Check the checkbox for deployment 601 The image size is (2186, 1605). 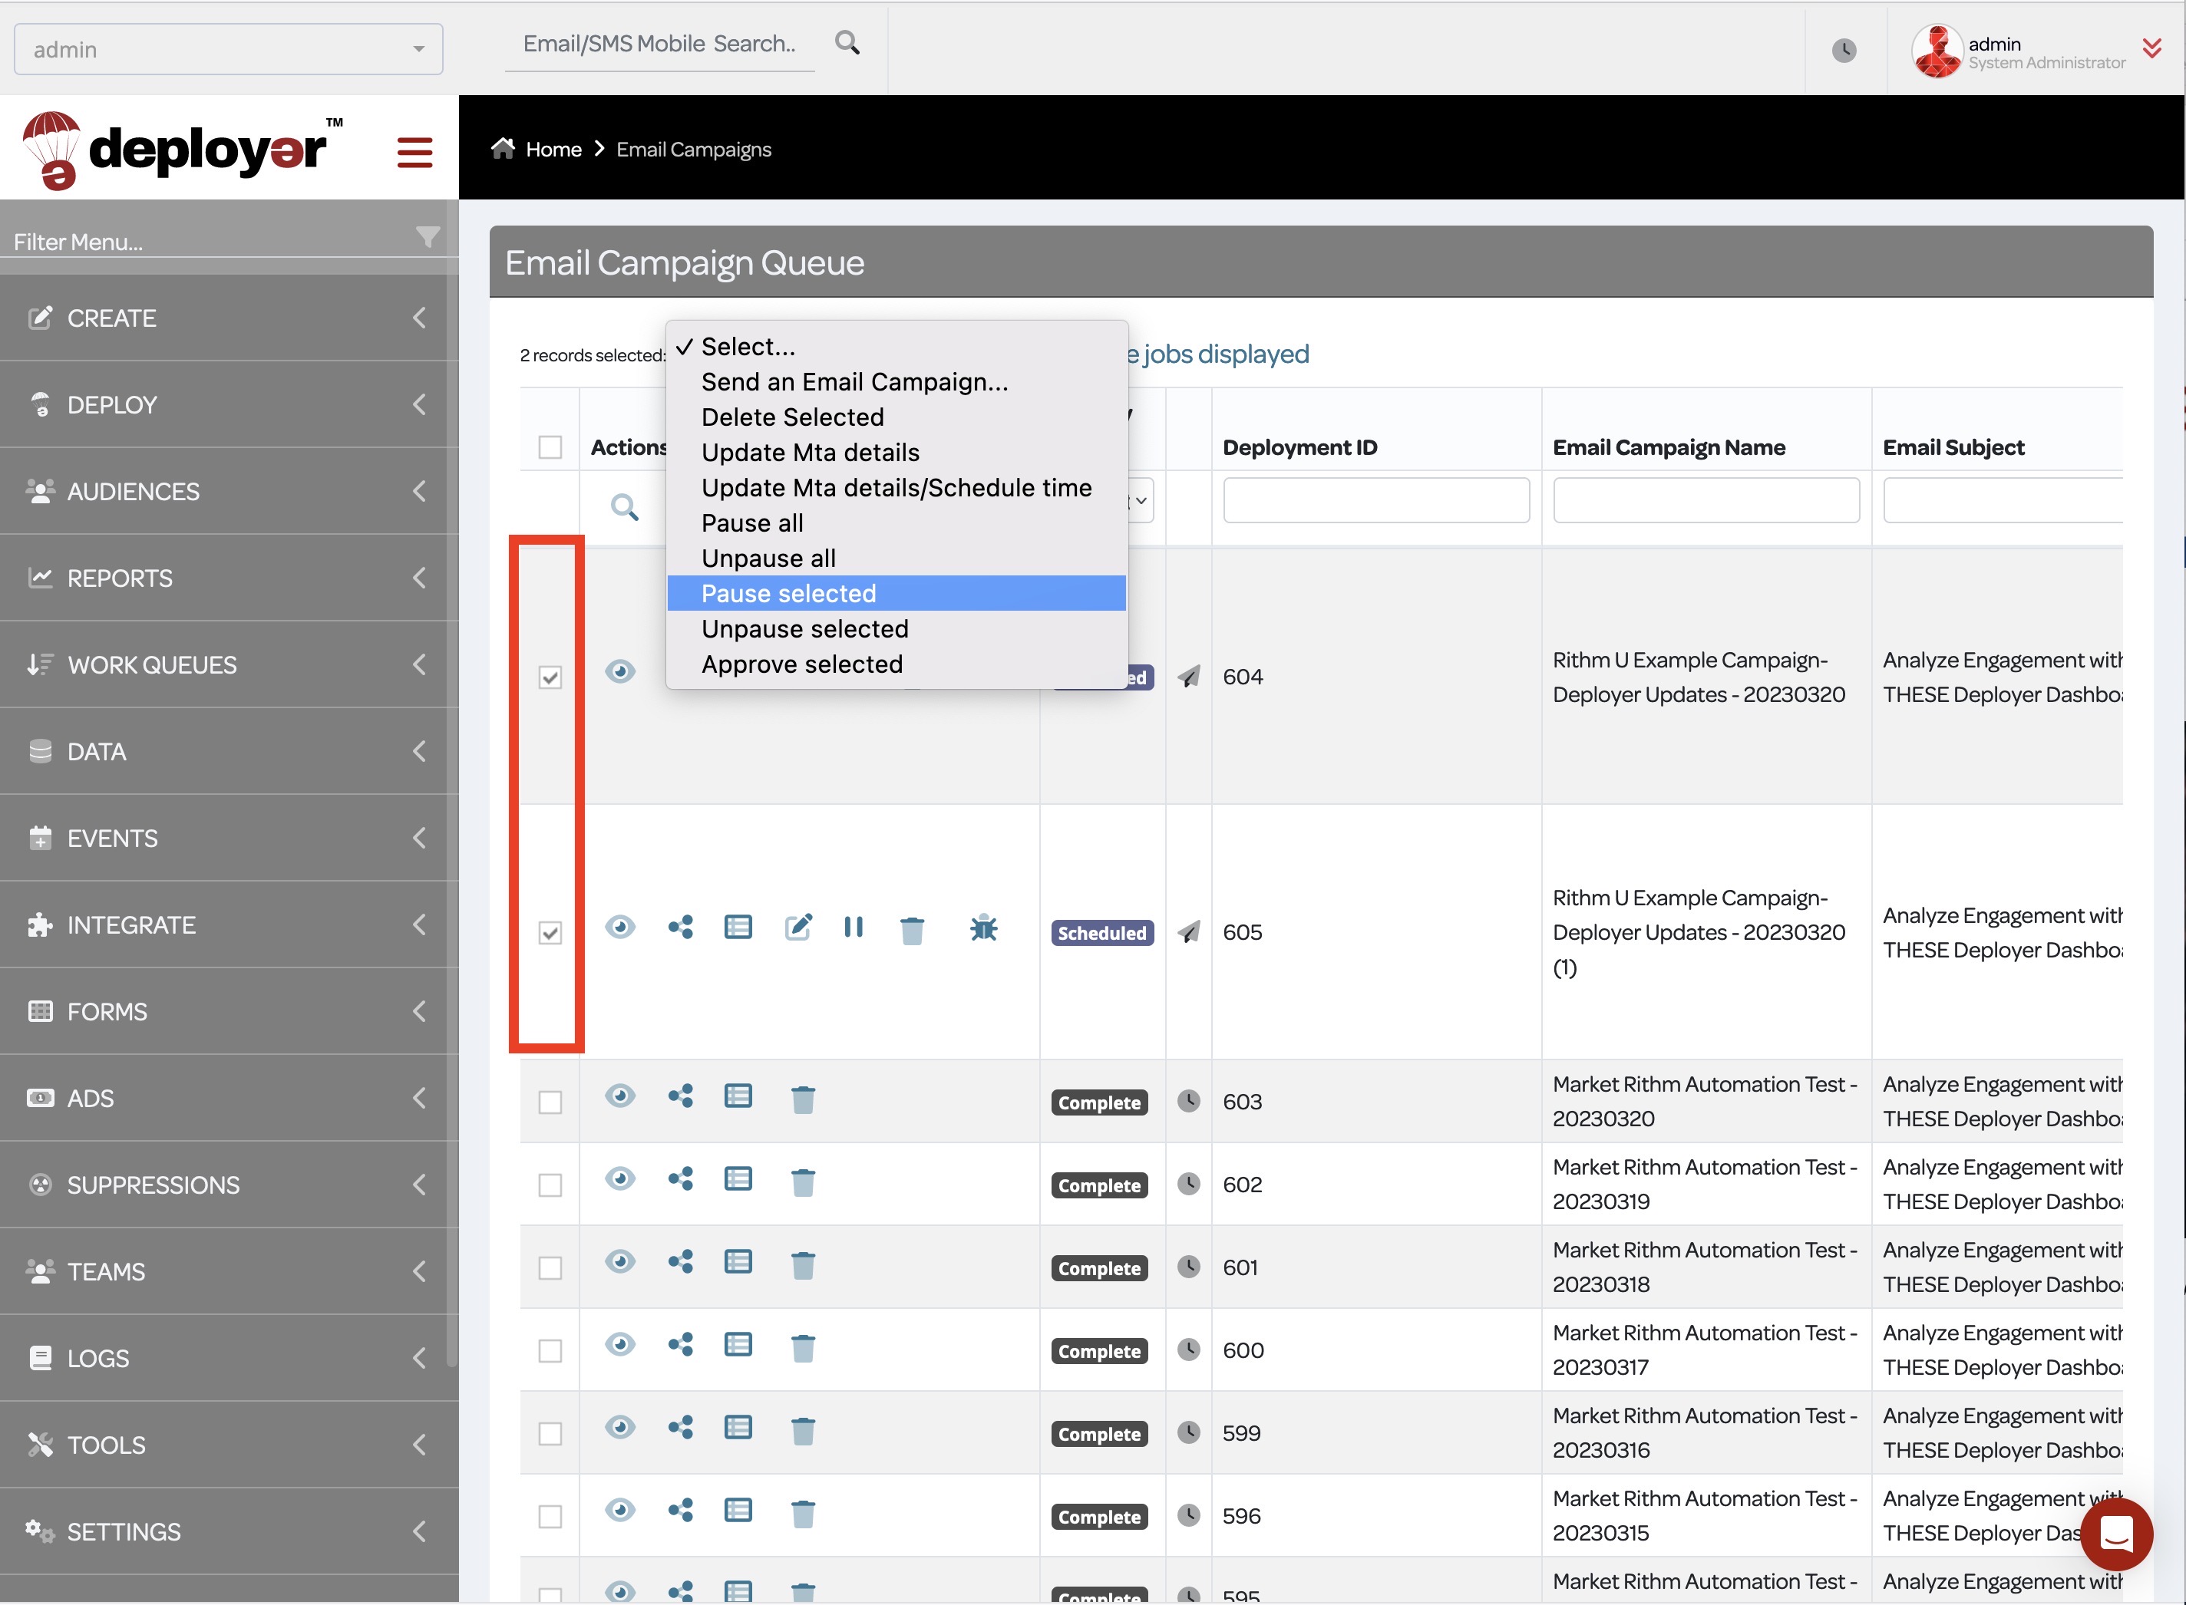pyautogui.click(x=550, y=1268)
